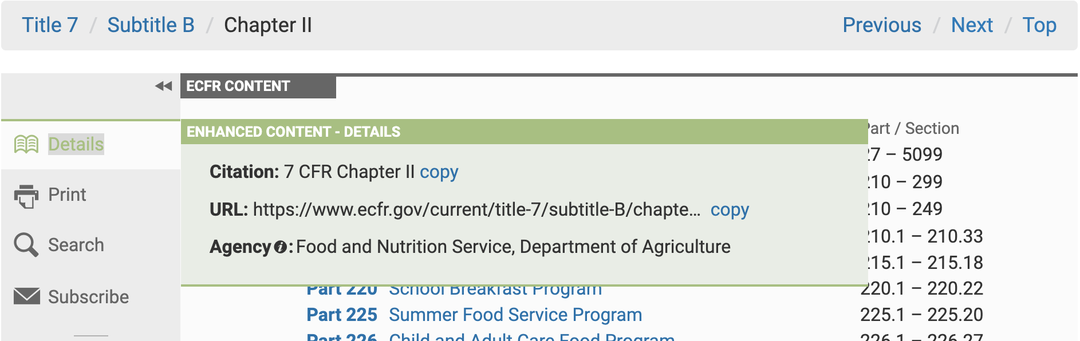Collapse the sidebar with double-arrow icon
This screenshot has width=1080, height=341.
click(163, 86)
